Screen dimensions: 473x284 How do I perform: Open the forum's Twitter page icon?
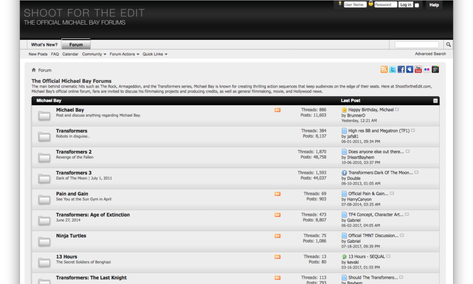[393, 69]
